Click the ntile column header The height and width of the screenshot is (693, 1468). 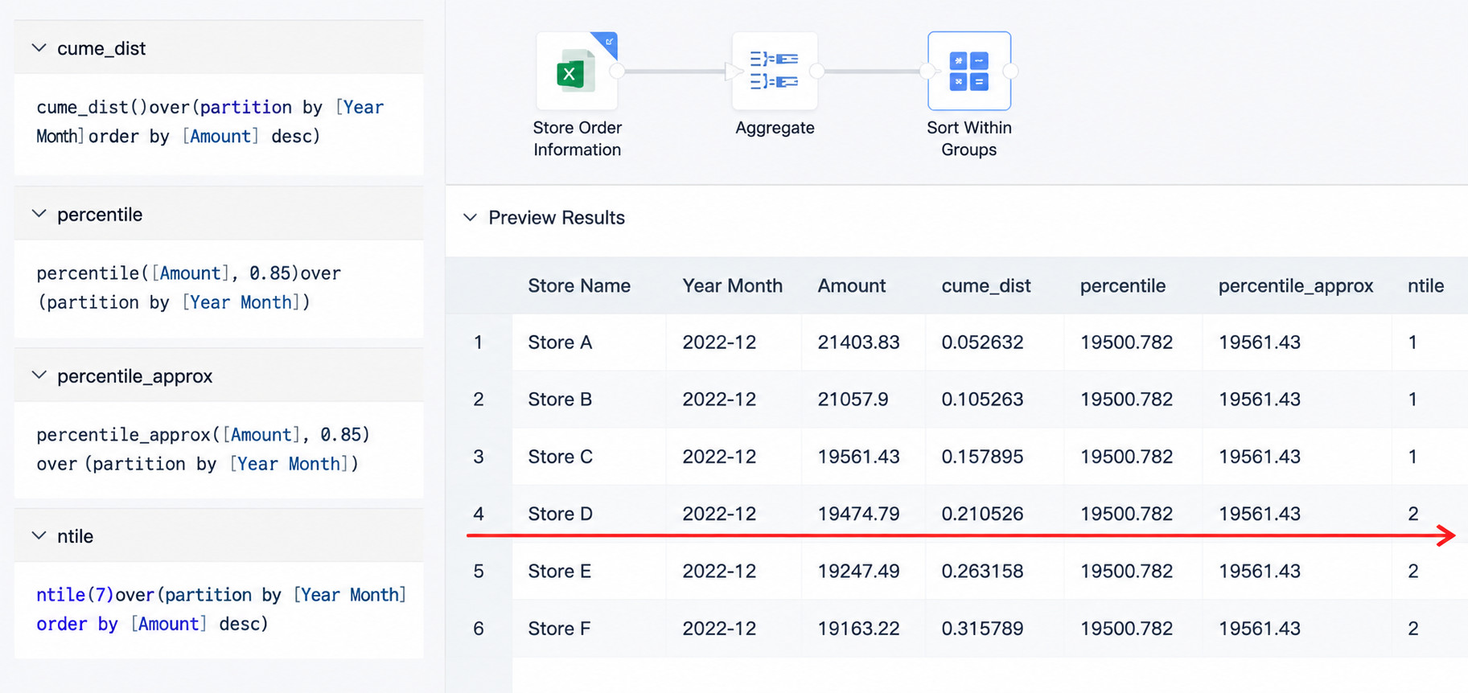point(1425,285)
